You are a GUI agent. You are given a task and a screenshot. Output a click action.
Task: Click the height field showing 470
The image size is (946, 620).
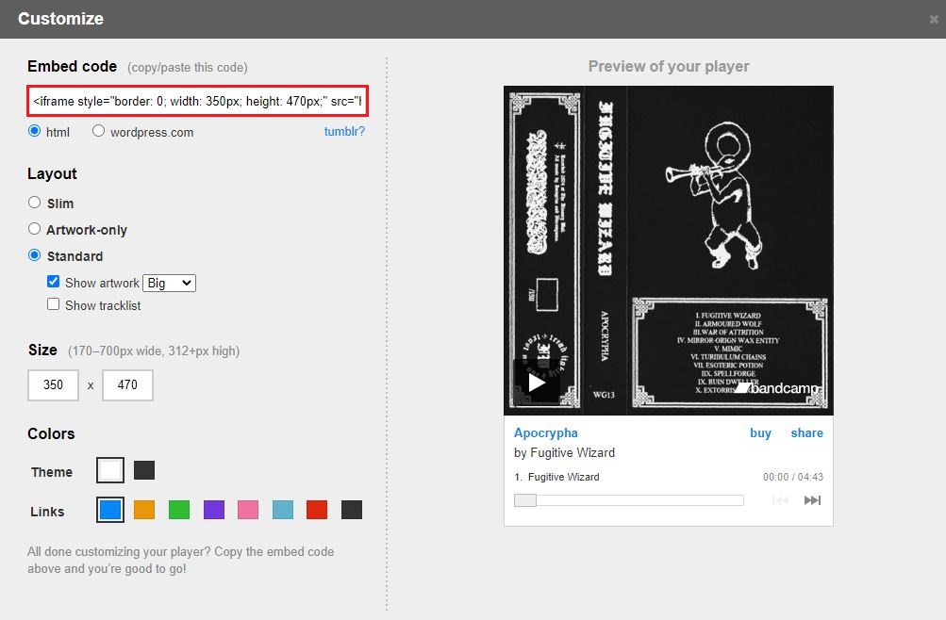(127, 385)
